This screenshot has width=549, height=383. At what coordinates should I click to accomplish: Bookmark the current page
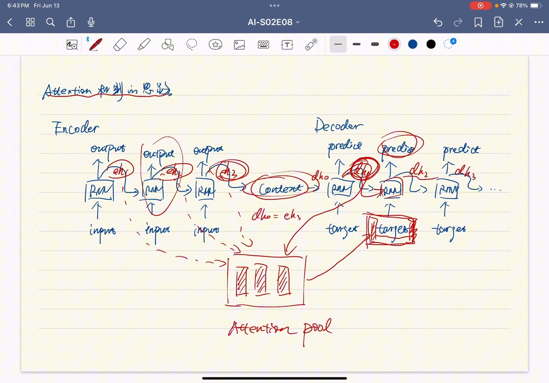[x=478, y=22]
